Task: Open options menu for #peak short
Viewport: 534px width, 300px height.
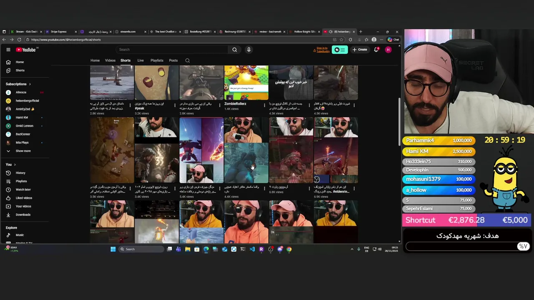Action: 175,105
